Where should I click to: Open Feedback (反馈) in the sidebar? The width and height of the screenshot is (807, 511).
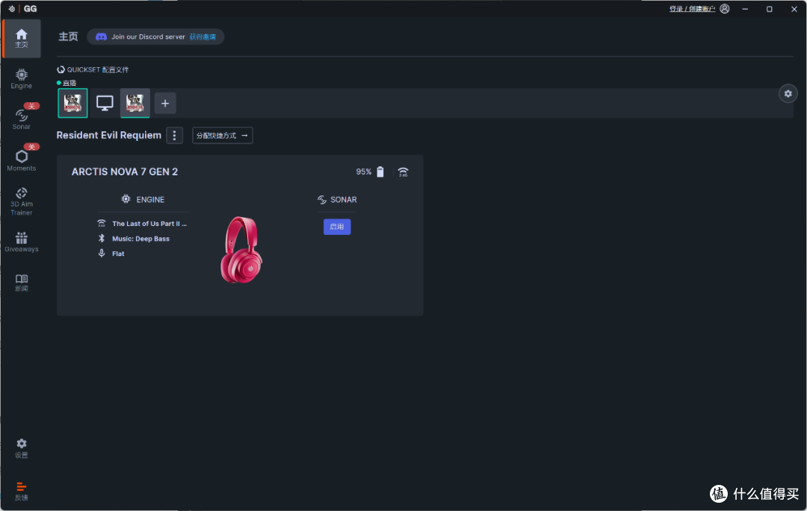(x=21, y=491)
